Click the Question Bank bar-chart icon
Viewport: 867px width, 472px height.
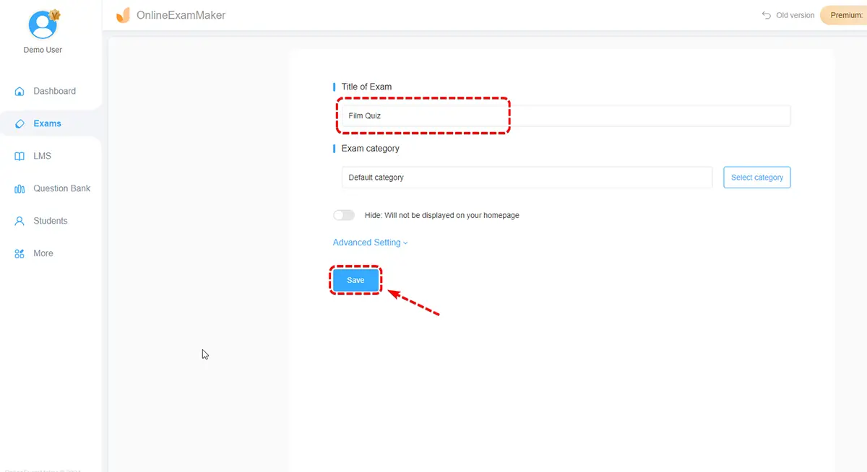20,189
